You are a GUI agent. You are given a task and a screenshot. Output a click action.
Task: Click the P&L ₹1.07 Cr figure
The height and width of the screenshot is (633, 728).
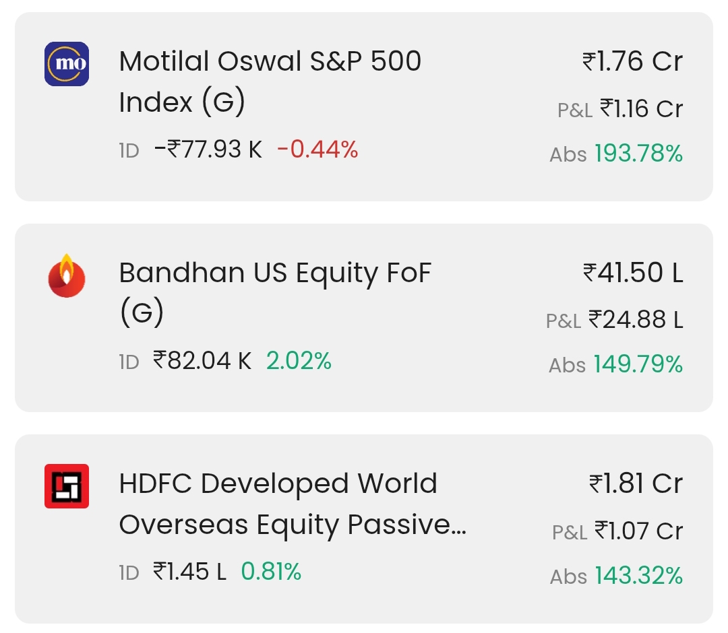click(617, 531)
